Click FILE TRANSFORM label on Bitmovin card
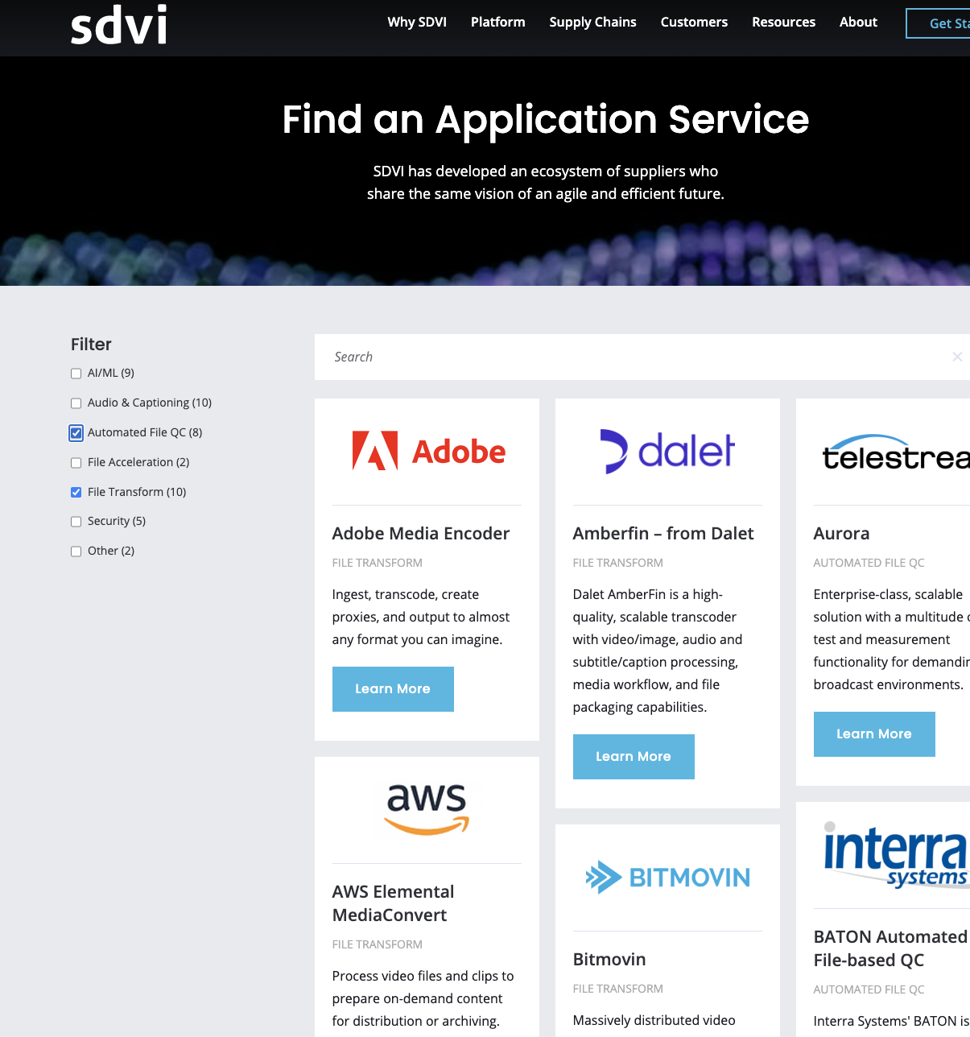The height and width of the screenshot is (1037, 970). coord(618,989)
